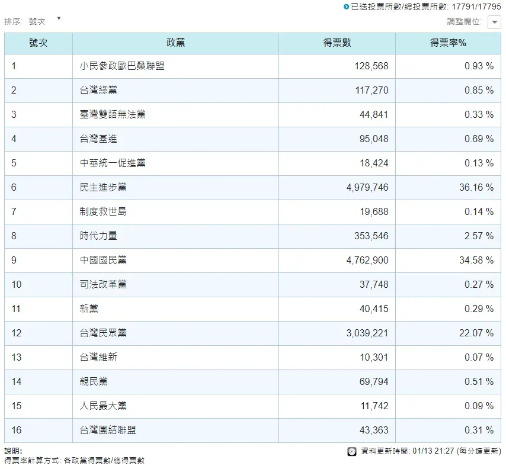The height and width of the screenshot is (469, 506).
Task: Sort by the 號次 column header
Action: click(39, 43)
